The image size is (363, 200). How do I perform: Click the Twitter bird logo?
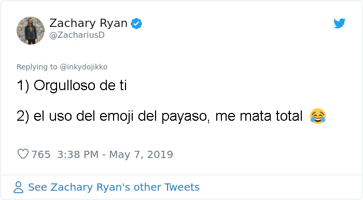[339, 23]
